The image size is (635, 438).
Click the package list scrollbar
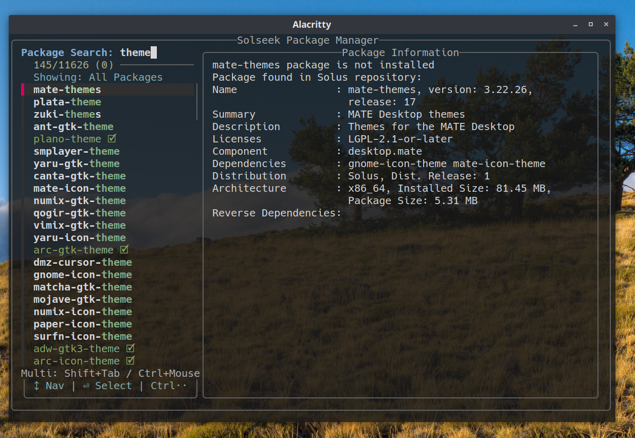click(197, 102)
